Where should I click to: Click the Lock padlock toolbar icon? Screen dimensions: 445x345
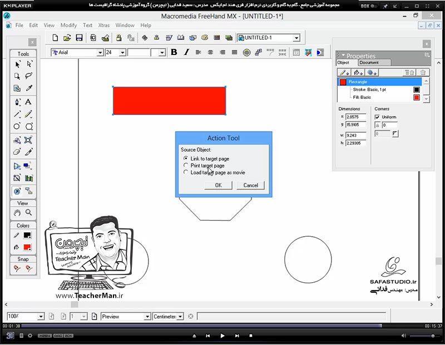point(118,37)
